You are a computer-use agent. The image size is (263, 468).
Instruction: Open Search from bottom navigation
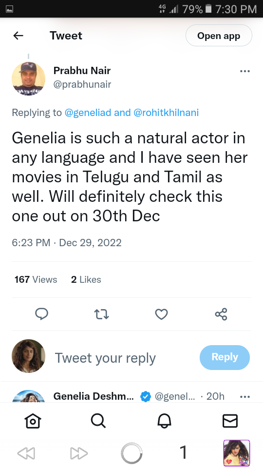pos(98,421)
